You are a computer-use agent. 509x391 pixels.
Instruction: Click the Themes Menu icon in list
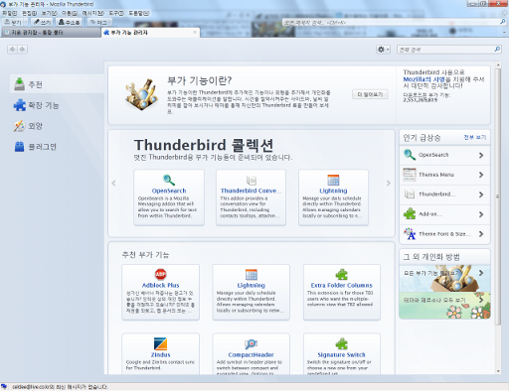(x=410, y=175)
